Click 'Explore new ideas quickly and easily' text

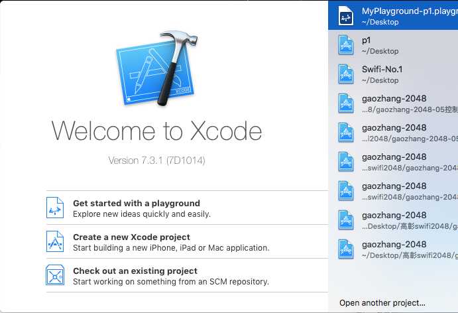click(142, 214)
